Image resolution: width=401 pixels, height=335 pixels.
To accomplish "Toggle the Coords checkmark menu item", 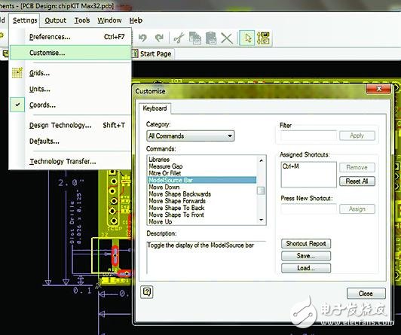I will [x=42, y=105].
